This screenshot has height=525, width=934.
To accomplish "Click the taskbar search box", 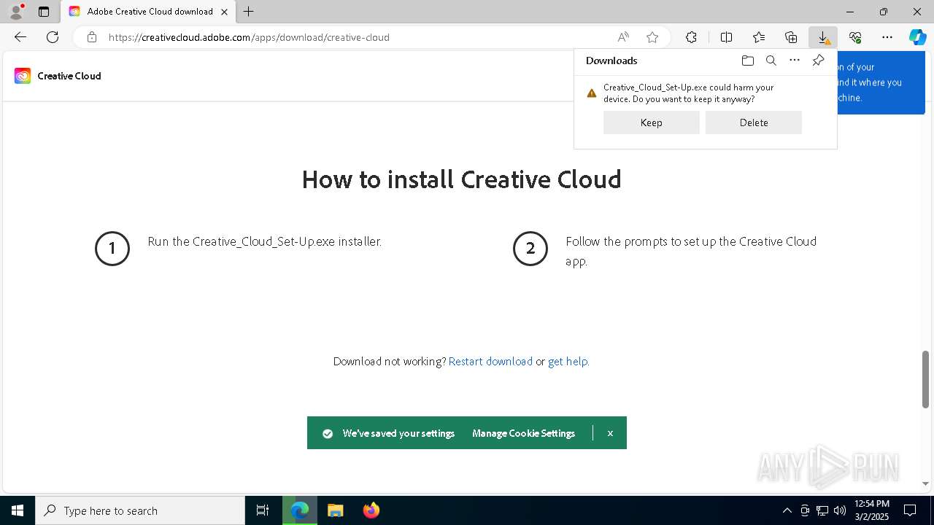I will coord(140,510).
